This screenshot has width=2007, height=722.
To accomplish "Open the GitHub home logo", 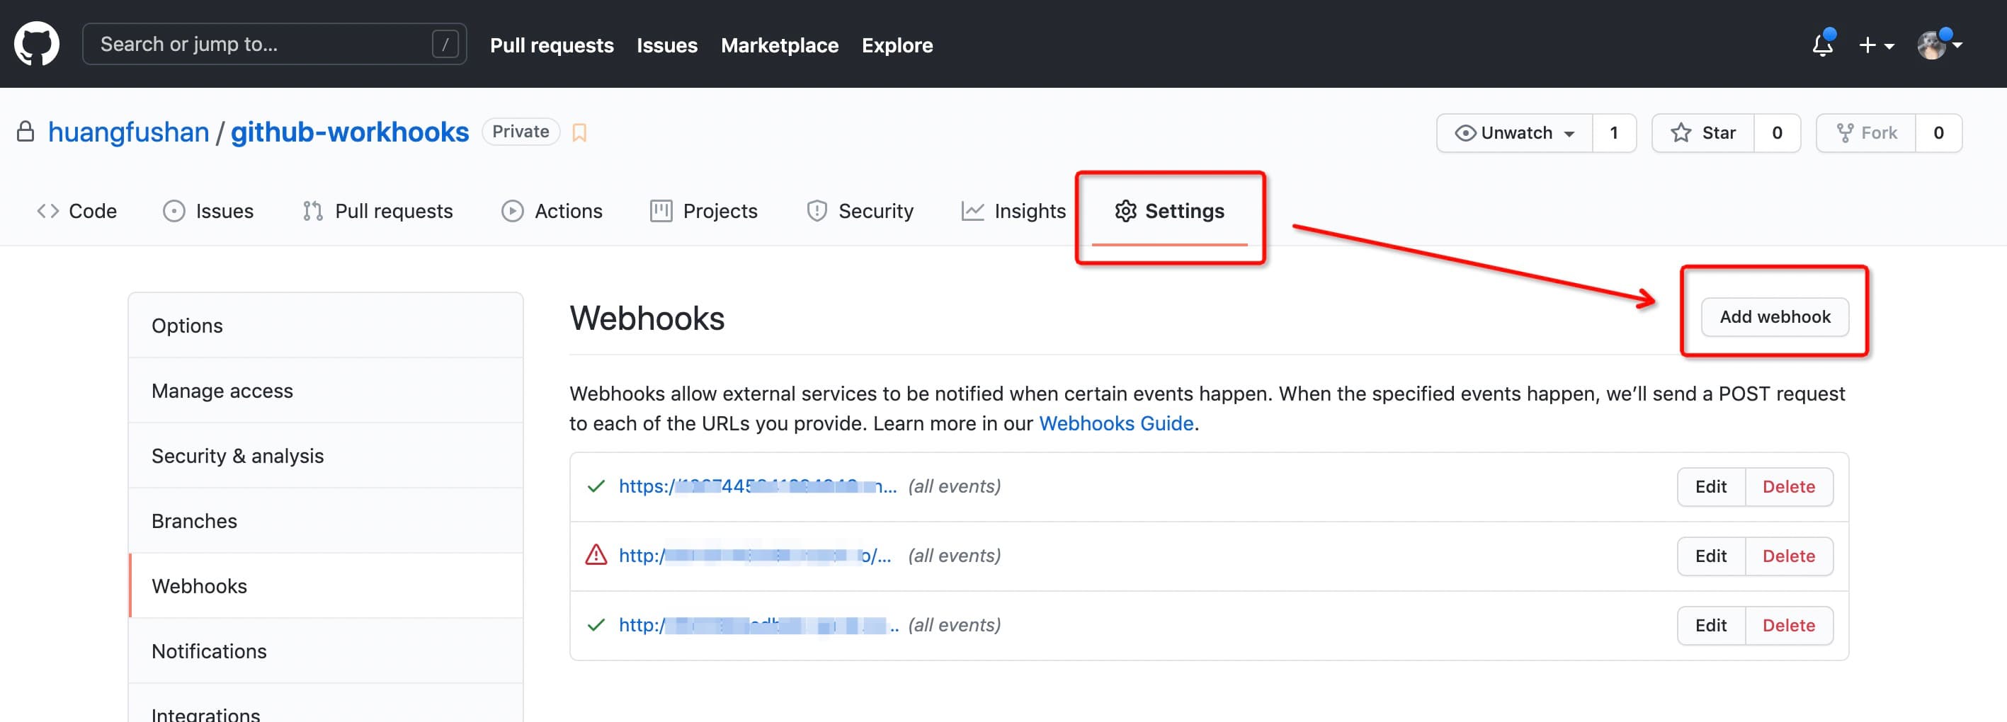I will point(37,44).
